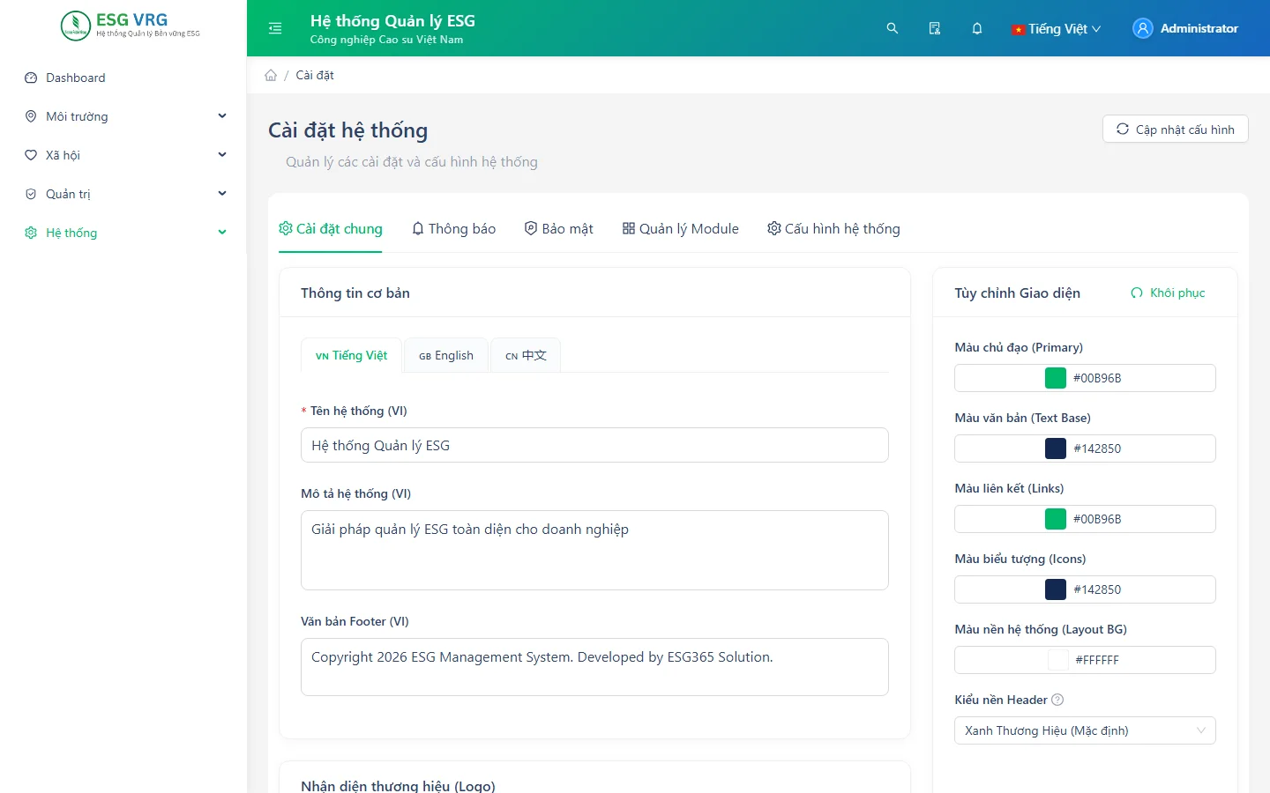The image size is (1270, 793).
Task: Open the document checklist icon in header
Action: click(935, 28)
